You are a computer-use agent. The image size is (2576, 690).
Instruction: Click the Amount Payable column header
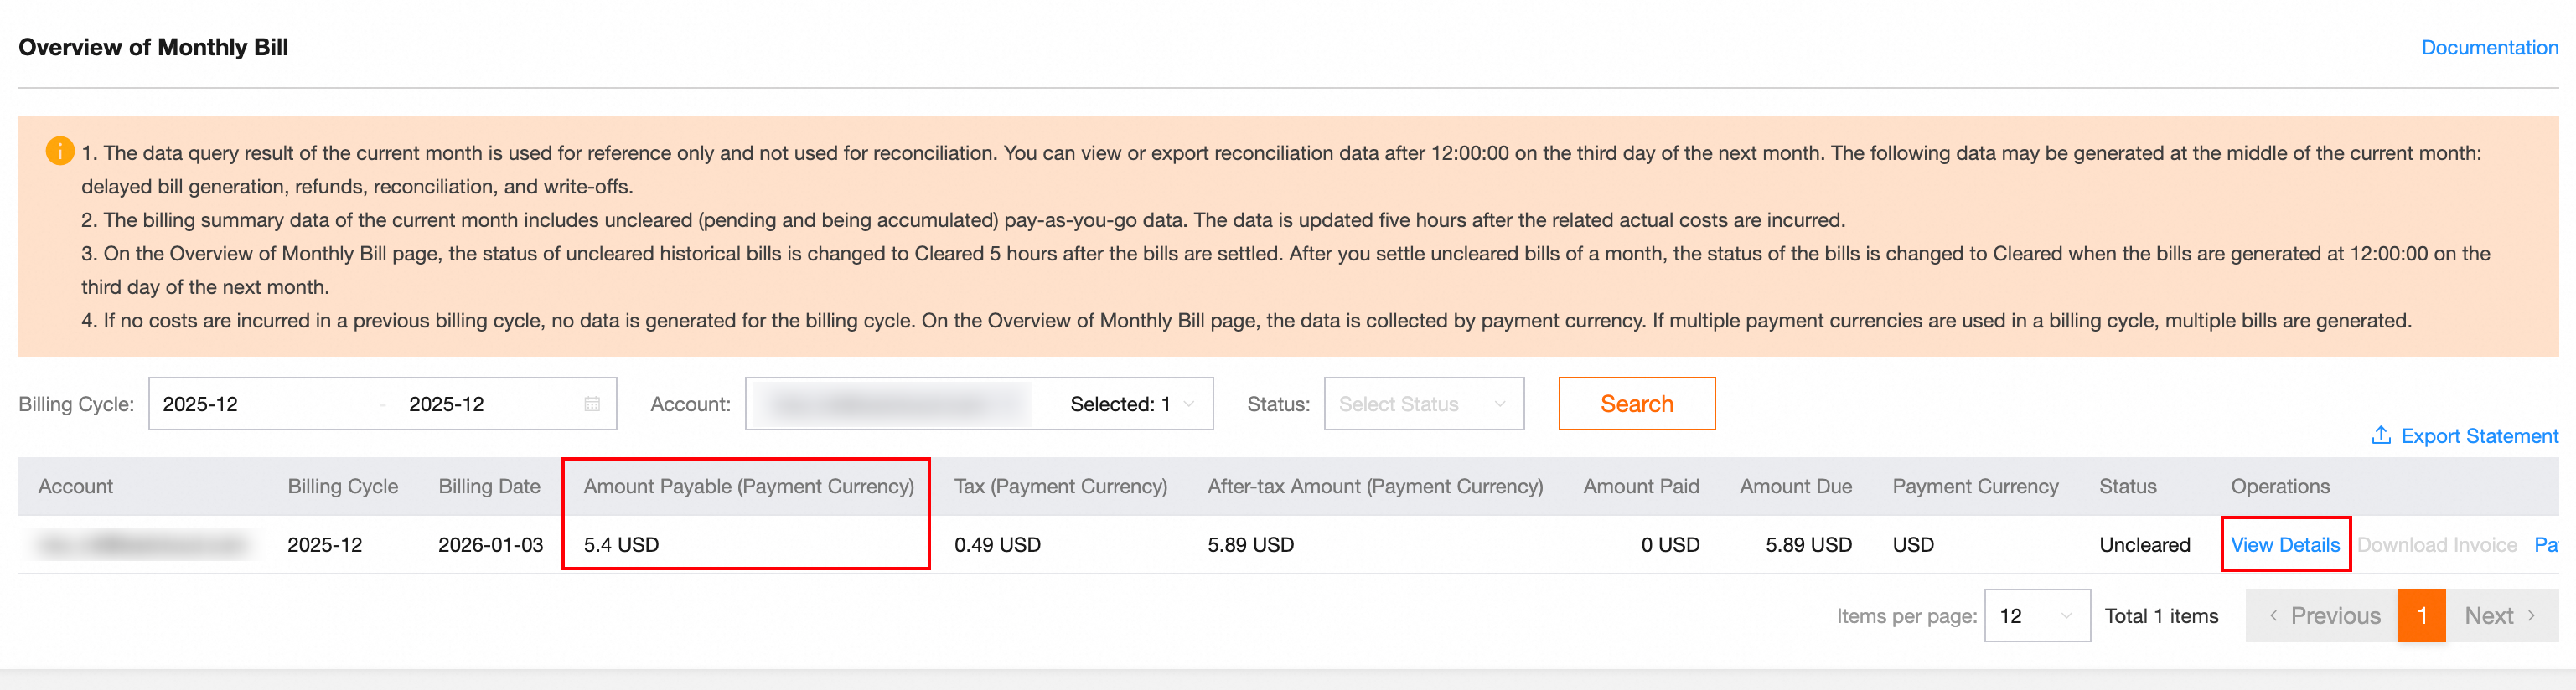[x=748, y=487]
